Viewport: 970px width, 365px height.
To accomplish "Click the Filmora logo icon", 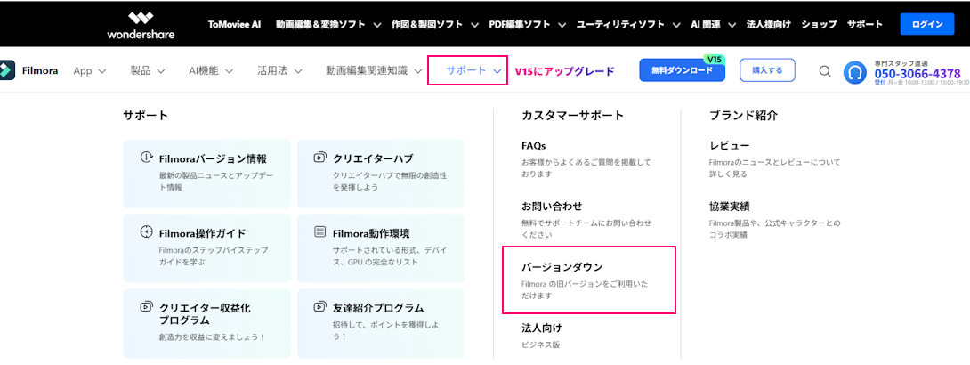I will pos(7,70).
